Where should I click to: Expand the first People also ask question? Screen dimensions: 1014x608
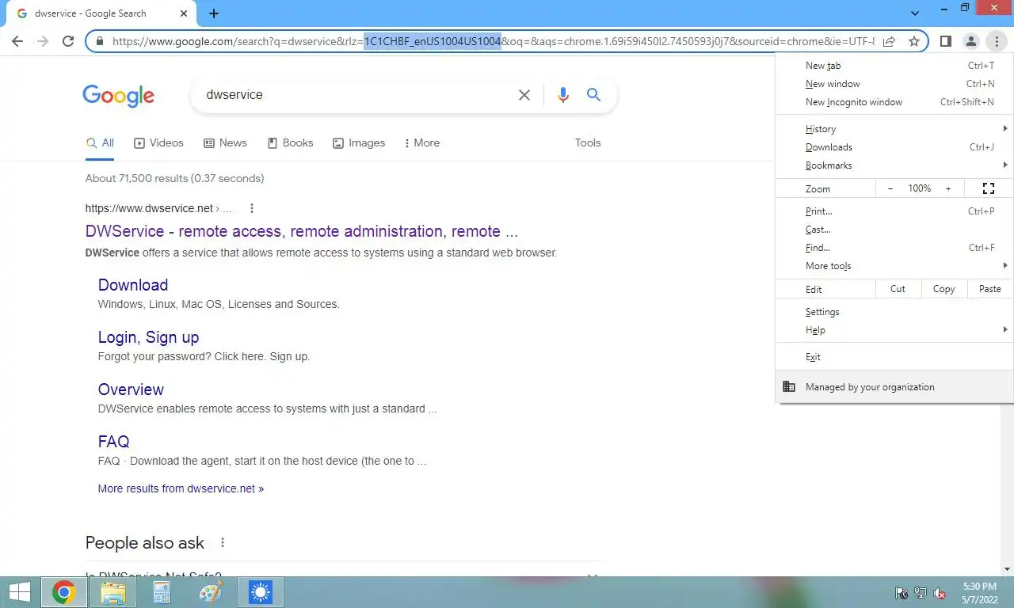(343, 576)
